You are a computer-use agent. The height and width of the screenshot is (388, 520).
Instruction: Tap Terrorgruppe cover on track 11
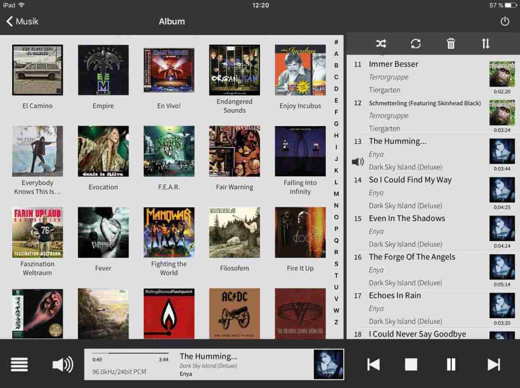point(502,74)
